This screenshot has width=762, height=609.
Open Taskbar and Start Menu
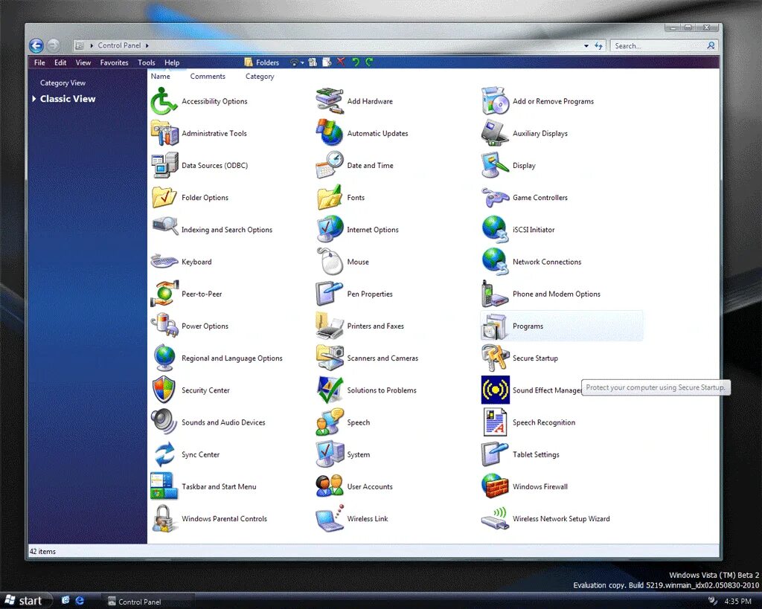204,486
